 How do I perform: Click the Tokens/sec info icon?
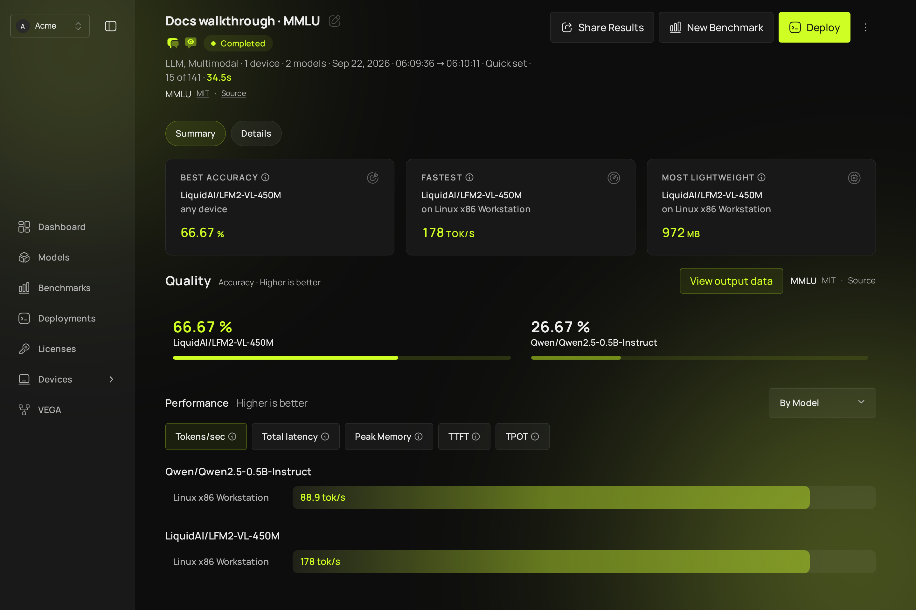tap(232, 437)
